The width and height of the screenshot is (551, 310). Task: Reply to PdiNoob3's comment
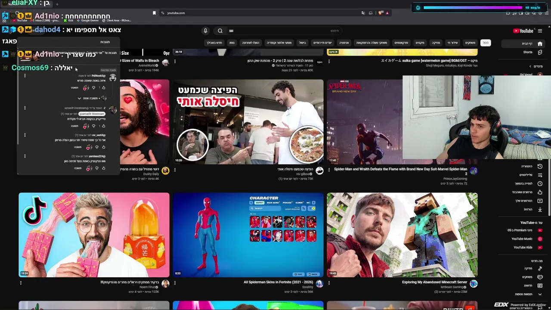[x=74, y=88]
